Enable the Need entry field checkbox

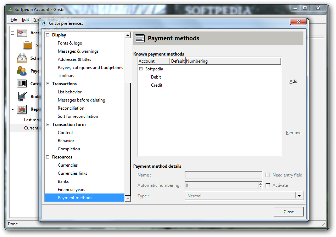point(268,175)
